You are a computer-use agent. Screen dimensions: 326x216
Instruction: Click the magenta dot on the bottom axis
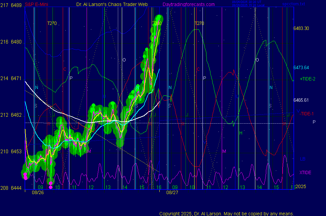(50, 187)
